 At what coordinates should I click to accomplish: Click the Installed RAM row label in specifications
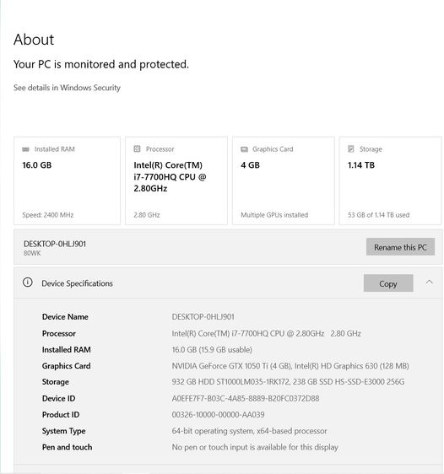(x=66, y=350)
